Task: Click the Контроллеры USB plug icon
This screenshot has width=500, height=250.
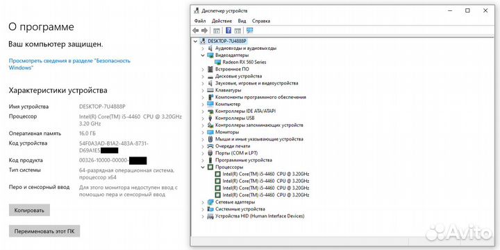Action: 210,118
